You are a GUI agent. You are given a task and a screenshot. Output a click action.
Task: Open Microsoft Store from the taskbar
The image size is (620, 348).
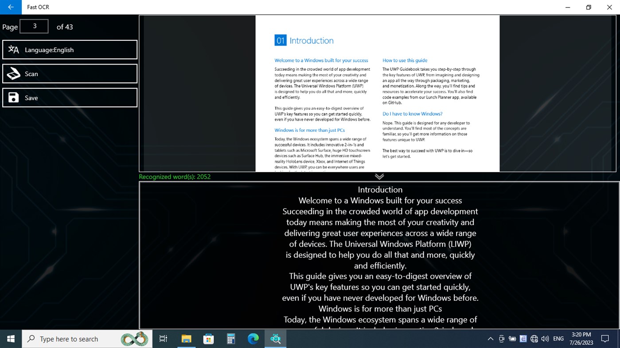coord(208,339)
